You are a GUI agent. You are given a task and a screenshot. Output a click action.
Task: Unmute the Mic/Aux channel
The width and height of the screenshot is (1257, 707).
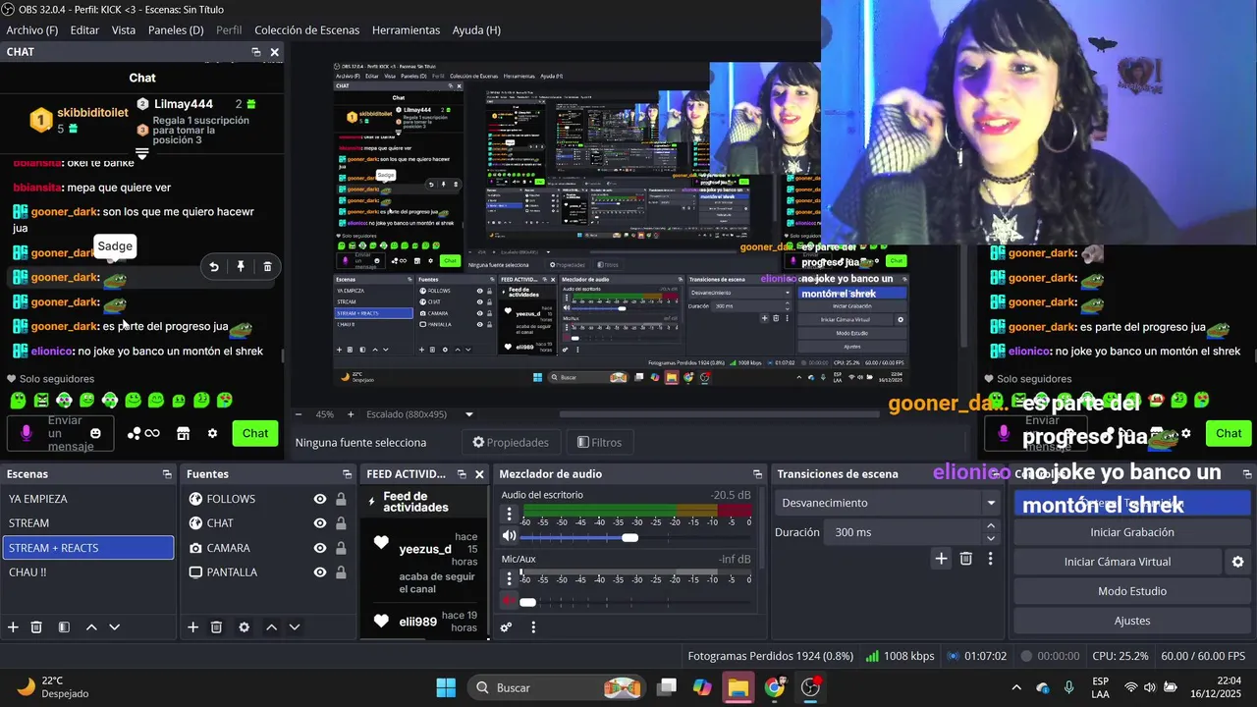[x=509, y=600]
